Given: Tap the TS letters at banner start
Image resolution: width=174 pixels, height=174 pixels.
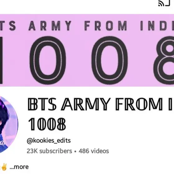Looking at the screenshot, I should pyautogui.click(x=8, y=25).
